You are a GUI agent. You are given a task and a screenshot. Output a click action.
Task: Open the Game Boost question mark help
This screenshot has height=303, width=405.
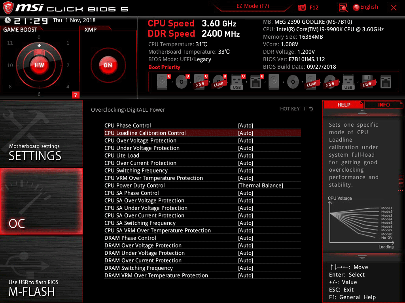(x=76, y=95)
